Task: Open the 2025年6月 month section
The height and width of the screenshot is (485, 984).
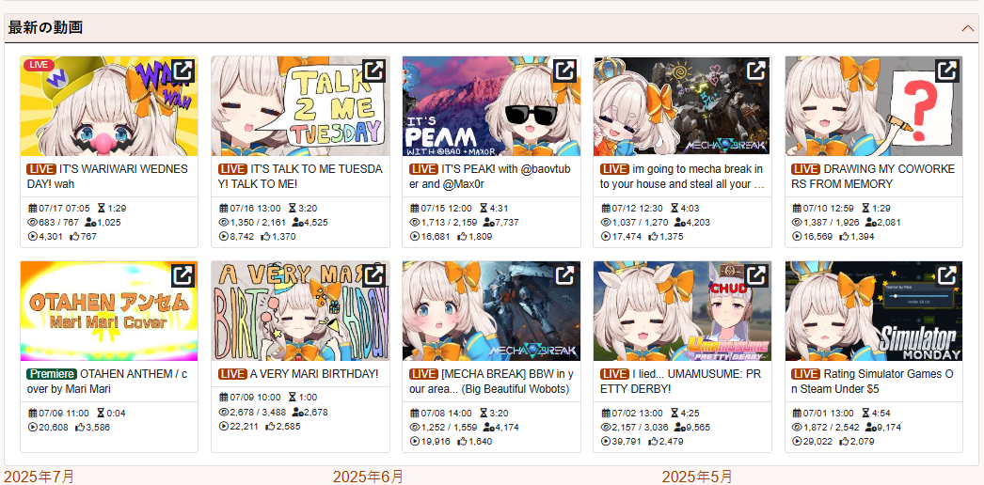Action: [369, 477]
